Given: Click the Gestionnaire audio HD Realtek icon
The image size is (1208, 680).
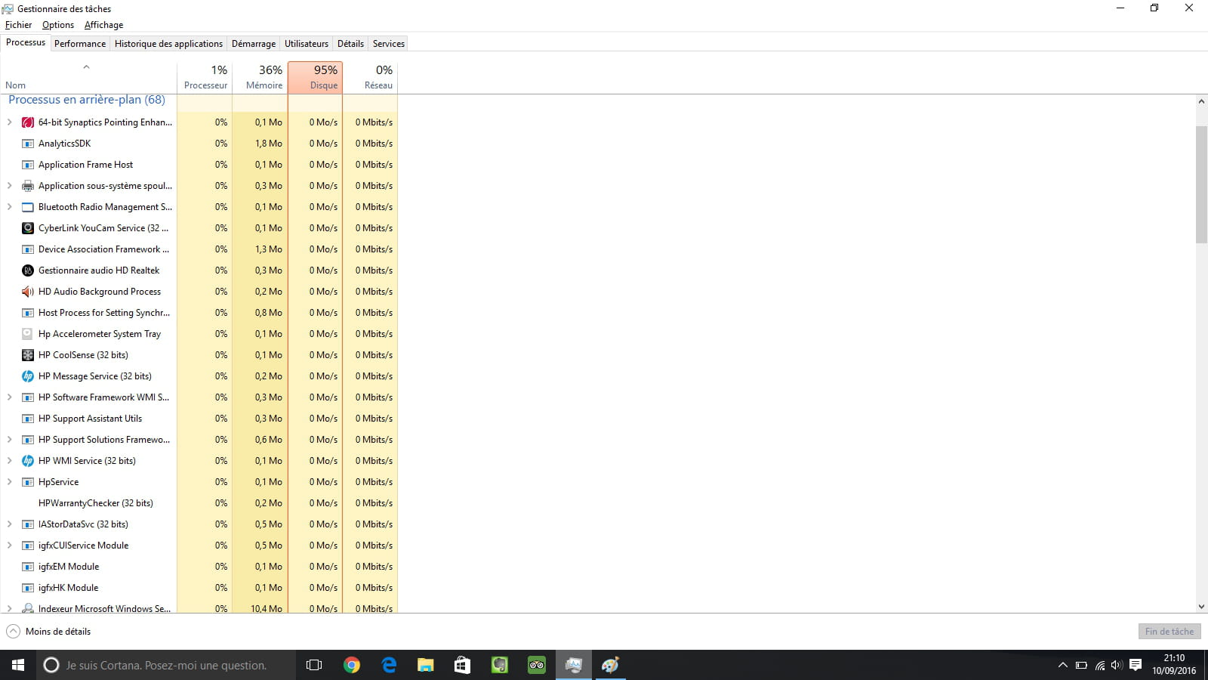Looking at the screenshot, I should [28, 270].
